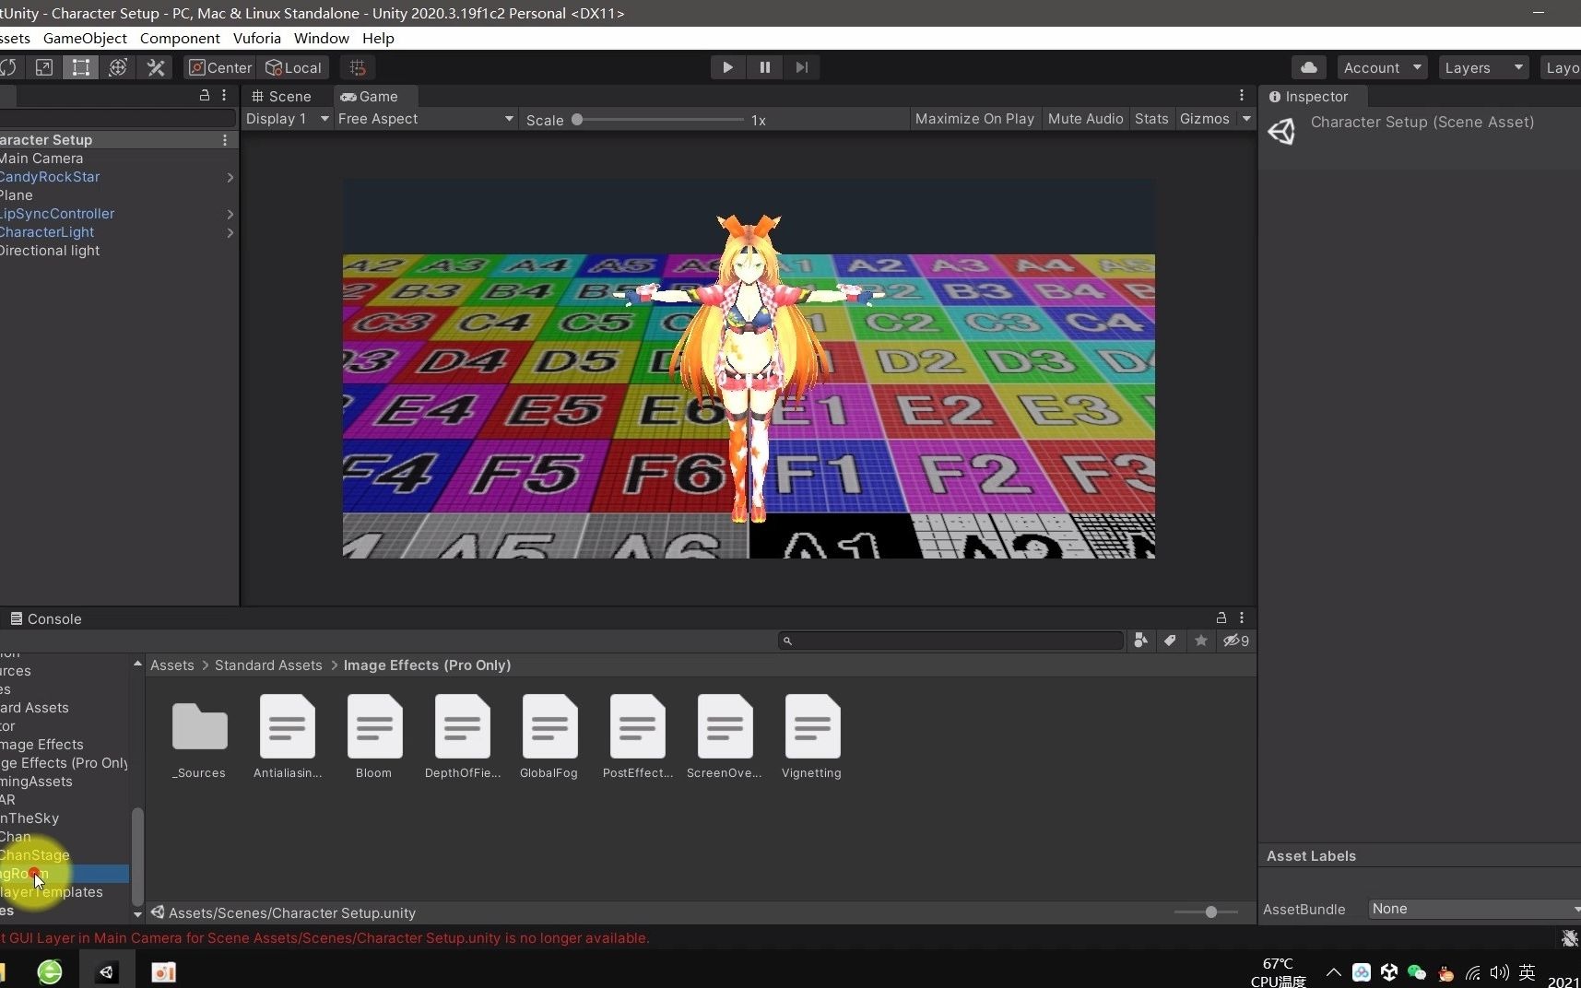Toggle grid snapping icon in toolbar
Screen dimensions: 1581x988
[x=358, y=67]
